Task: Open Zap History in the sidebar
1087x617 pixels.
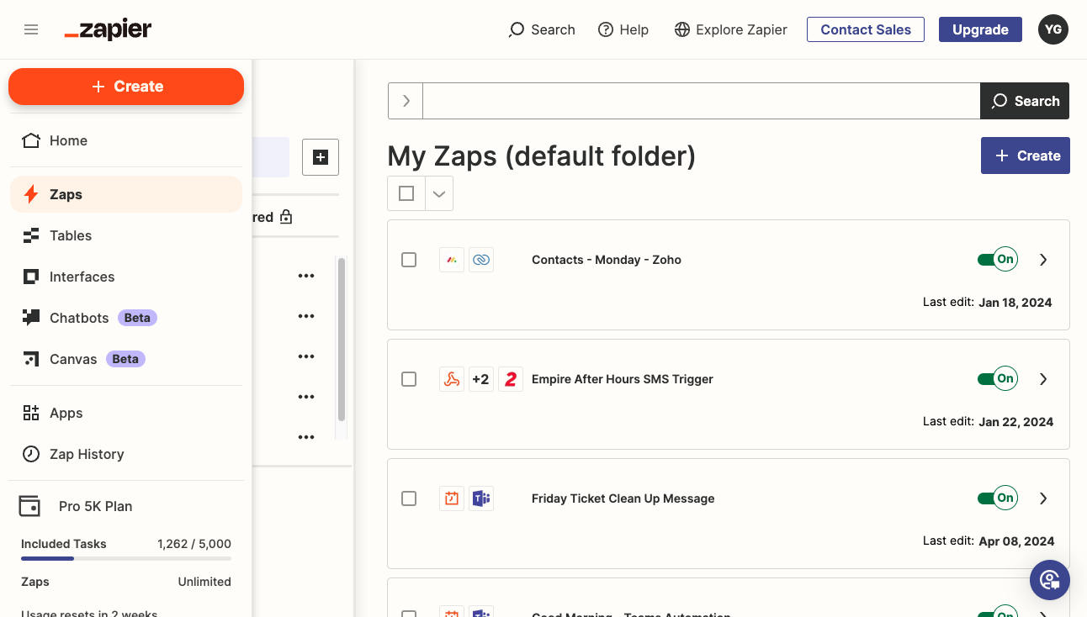Action: click(x=126, y=454)
